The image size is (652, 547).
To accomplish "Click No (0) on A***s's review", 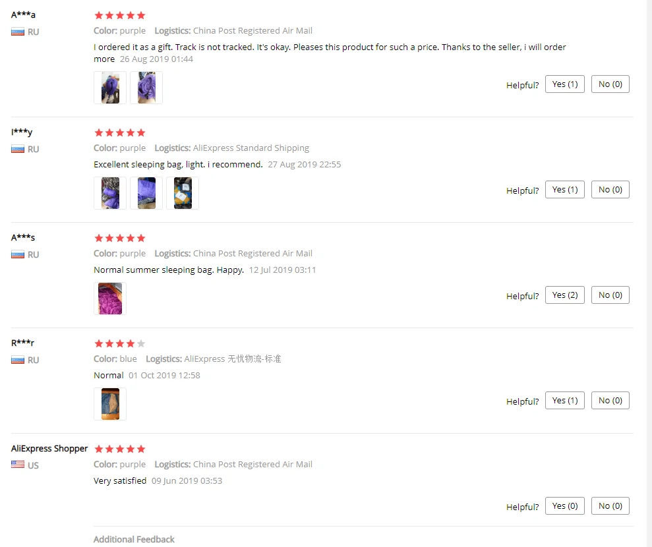I will point(610,295).
